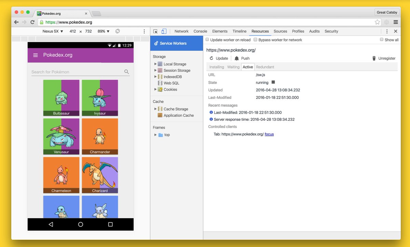This screenshot has height=247, width=410.
Task: Select the Waiting worker tab
Action: pos(233,67)
